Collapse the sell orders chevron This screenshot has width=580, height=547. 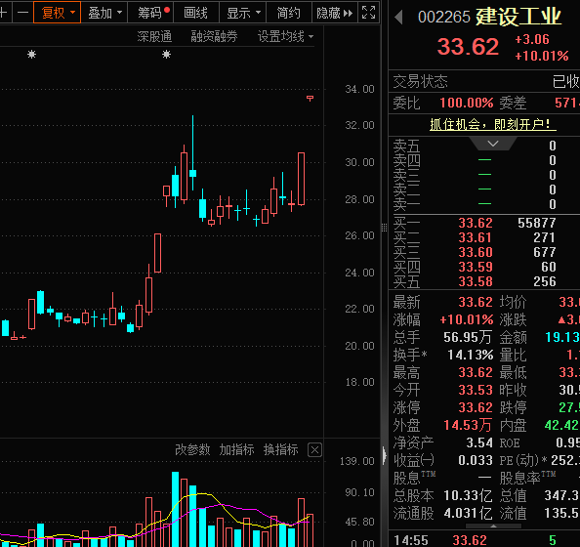tap(493, 144)
